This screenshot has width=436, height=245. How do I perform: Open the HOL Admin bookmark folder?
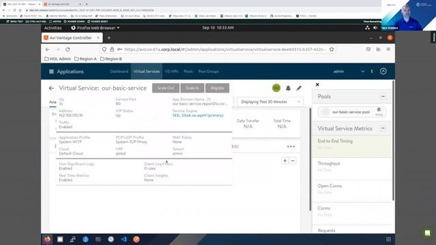click(57, 59)
